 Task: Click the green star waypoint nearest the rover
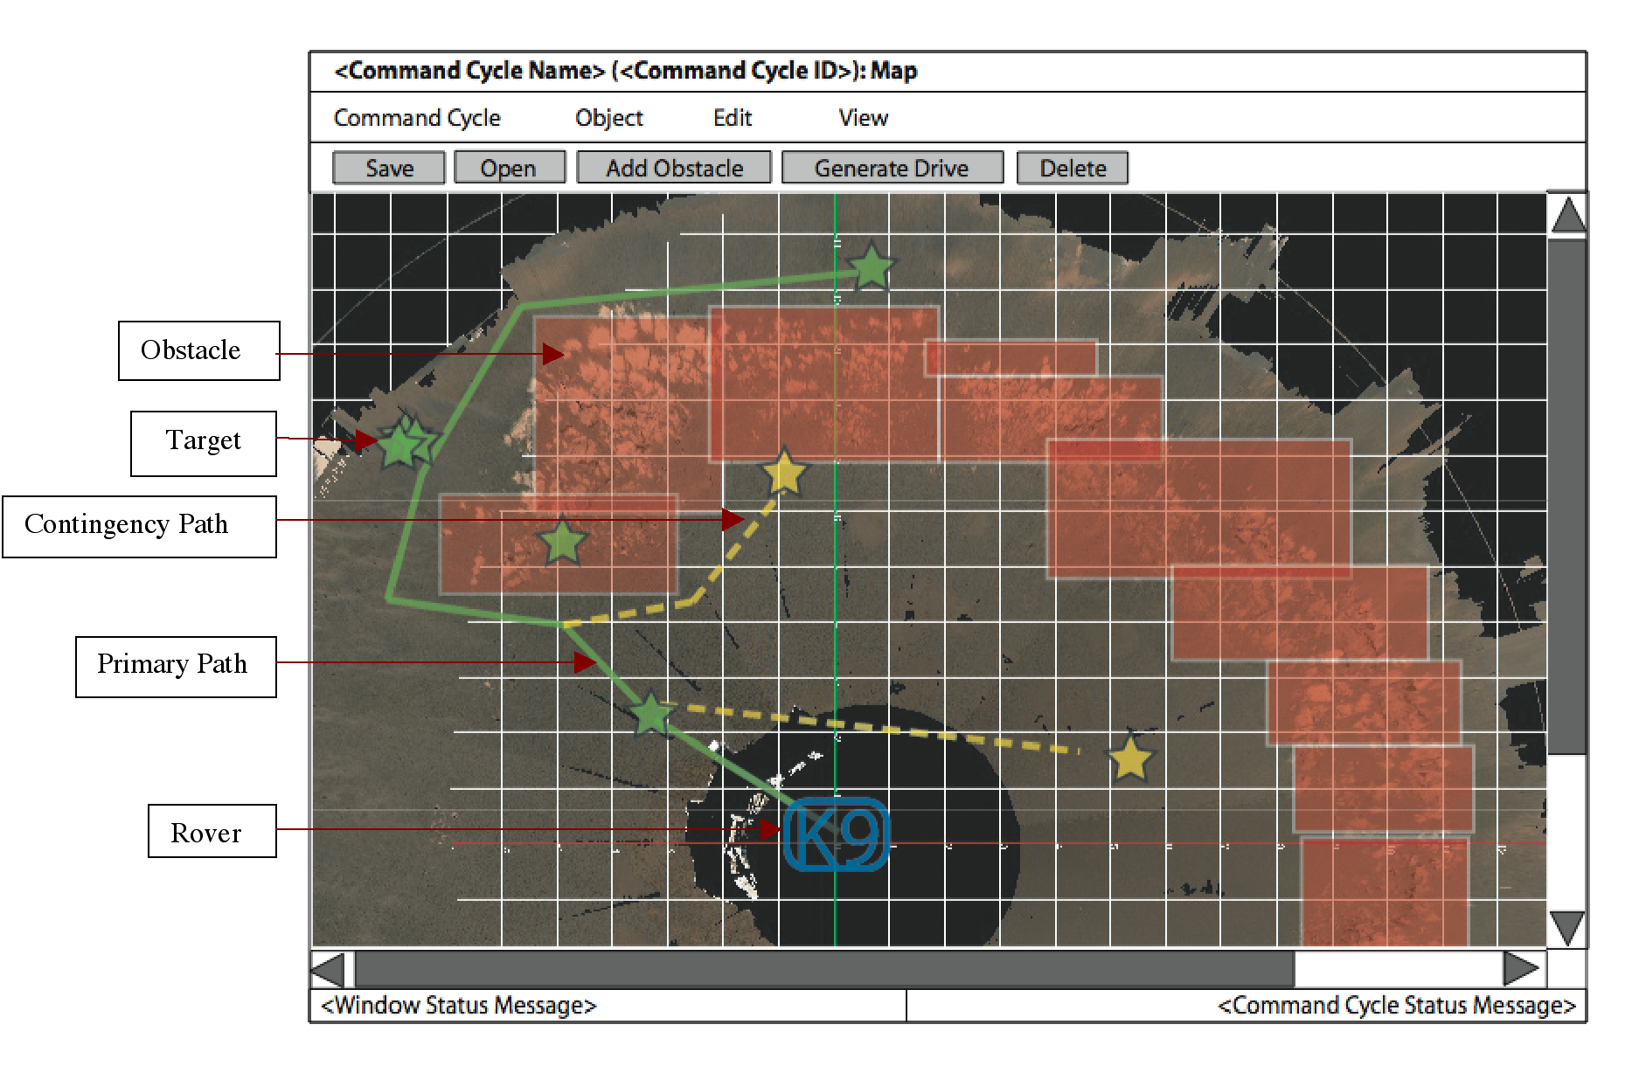tap(651, 715)
